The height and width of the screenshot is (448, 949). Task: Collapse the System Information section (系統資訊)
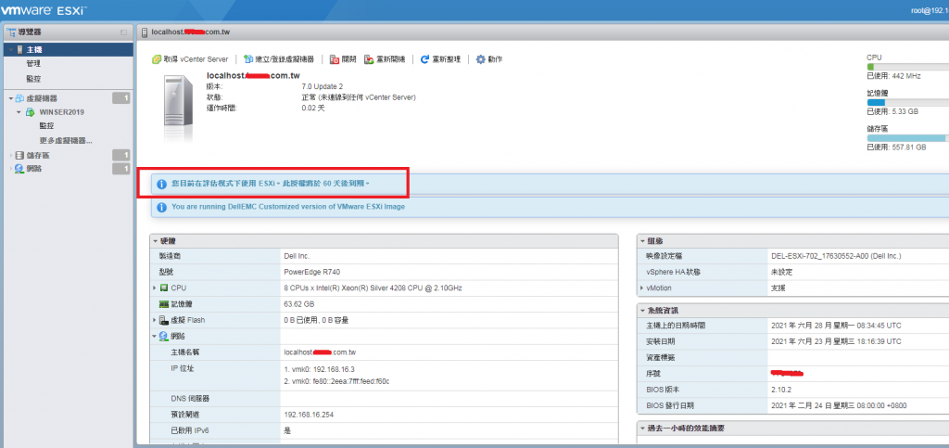(x=642, y=311)
